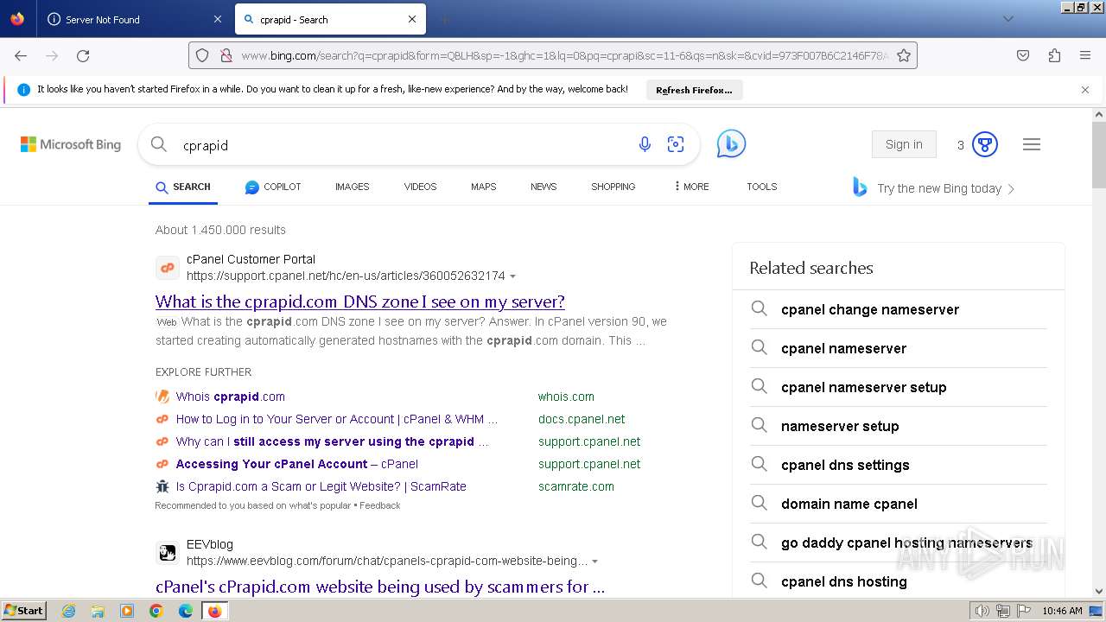This screenshot has width=1106, height=622.
Task: Open Firefox extensions icon
Action: [x=1054, y=55]
